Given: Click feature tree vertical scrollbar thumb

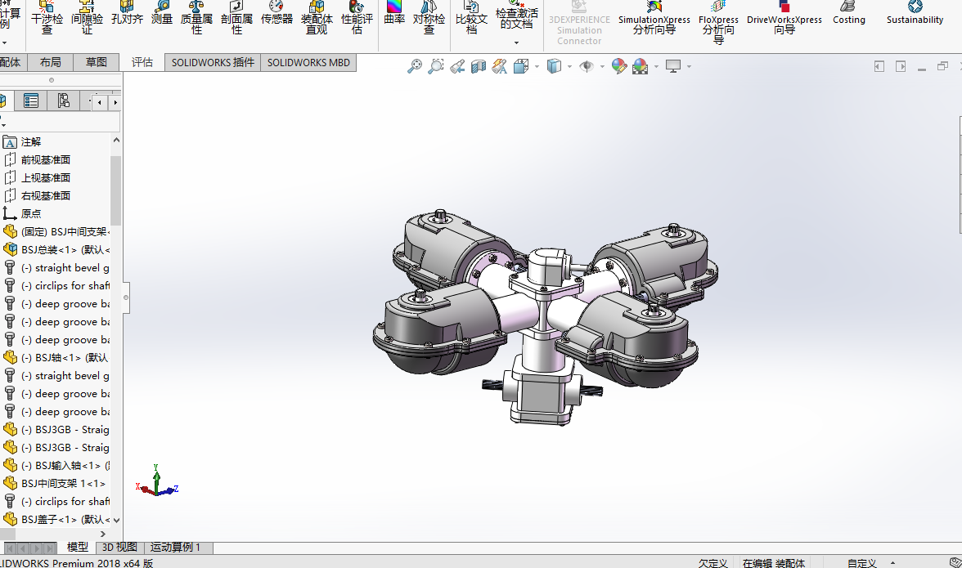Looking at the screenshot, I should pos(115,190).
